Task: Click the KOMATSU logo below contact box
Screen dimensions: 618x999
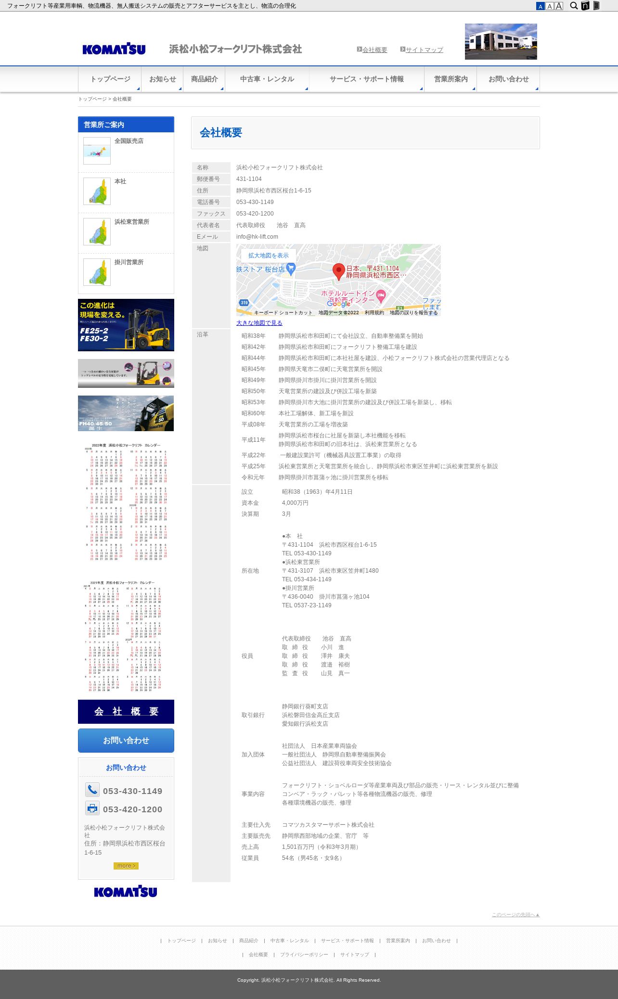Action: (x=126, y=892)
